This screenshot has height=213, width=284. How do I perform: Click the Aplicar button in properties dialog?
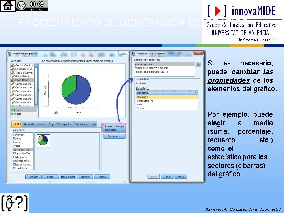(153, 176)
